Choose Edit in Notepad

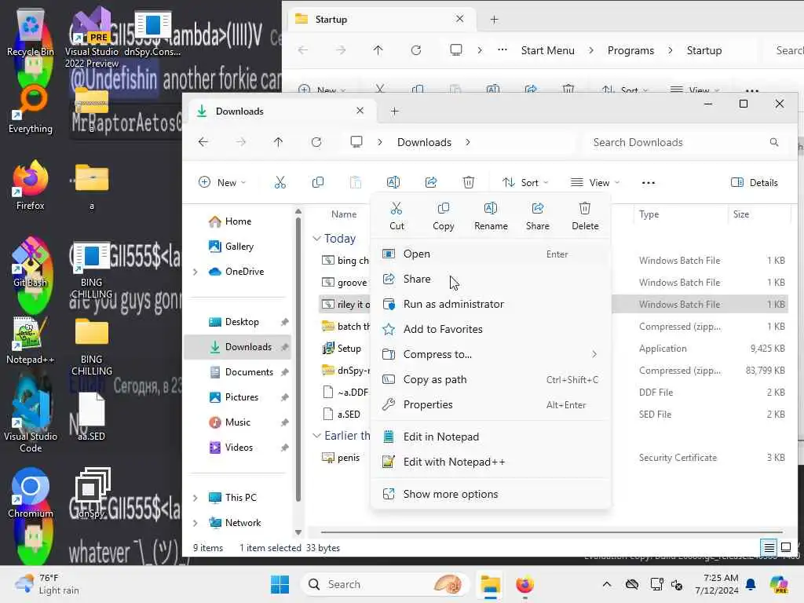(x=491, y=437)
